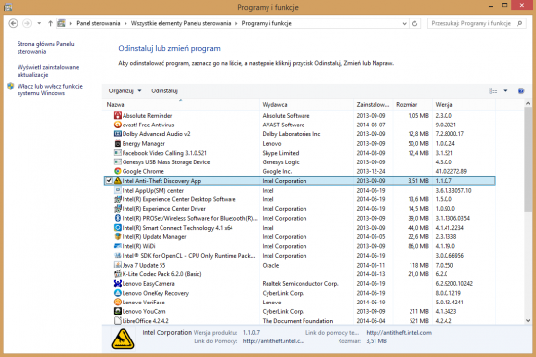Open the truncated Link do Pomocy antitheft.intel.c... link
The width and height of the screenshot is (536, 357).
[273, 340]
